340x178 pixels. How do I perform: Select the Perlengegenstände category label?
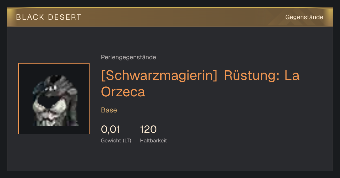coord(128,57)
